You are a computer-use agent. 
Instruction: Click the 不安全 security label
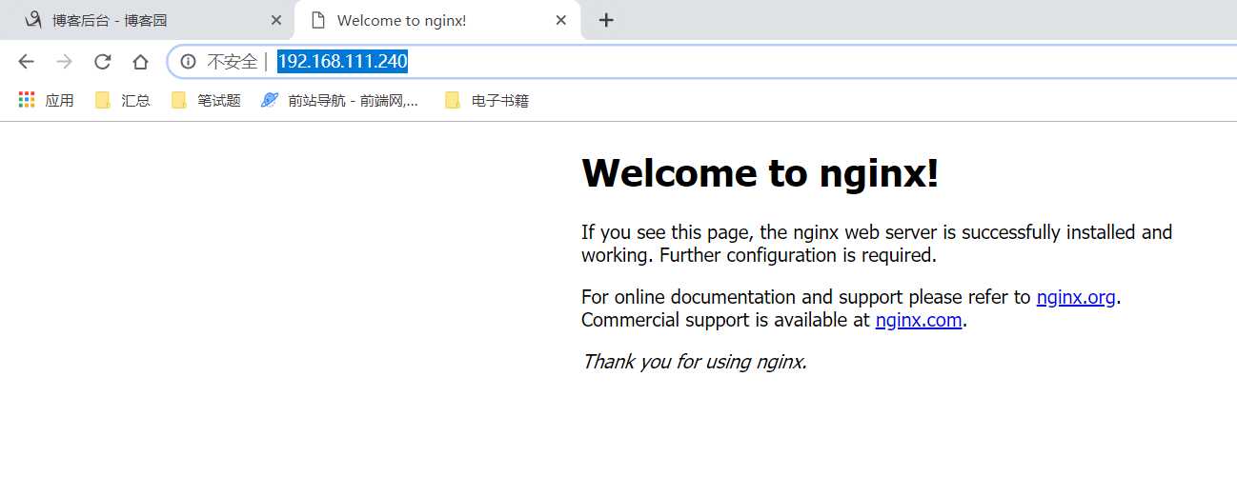(x=233, y=62)
